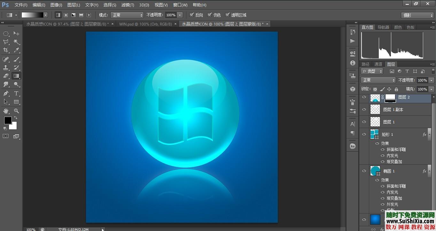Choose the radial gradient style icon

coord(66,15)
